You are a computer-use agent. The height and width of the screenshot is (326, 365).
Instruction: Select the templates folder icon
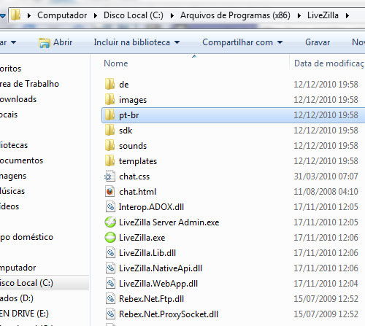tap(109, 160)
